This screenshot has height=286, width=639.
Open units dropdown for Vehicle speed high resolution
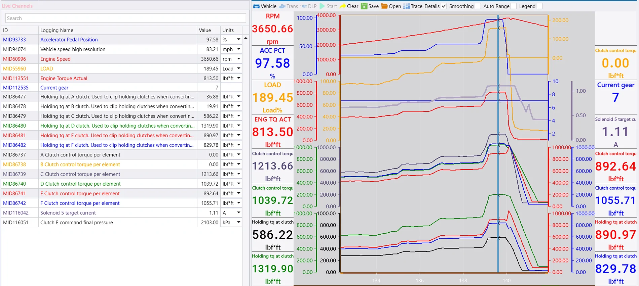pyautogui.click(x=238, y=49)
